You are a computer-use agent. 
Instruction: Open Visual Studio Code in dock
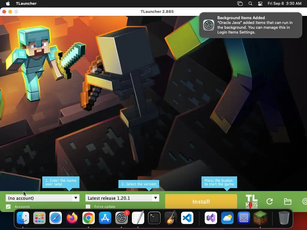(x=187, y=218)
